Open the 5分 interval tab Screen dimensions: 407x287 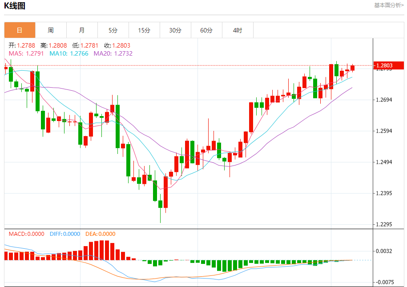click(113, 30)
